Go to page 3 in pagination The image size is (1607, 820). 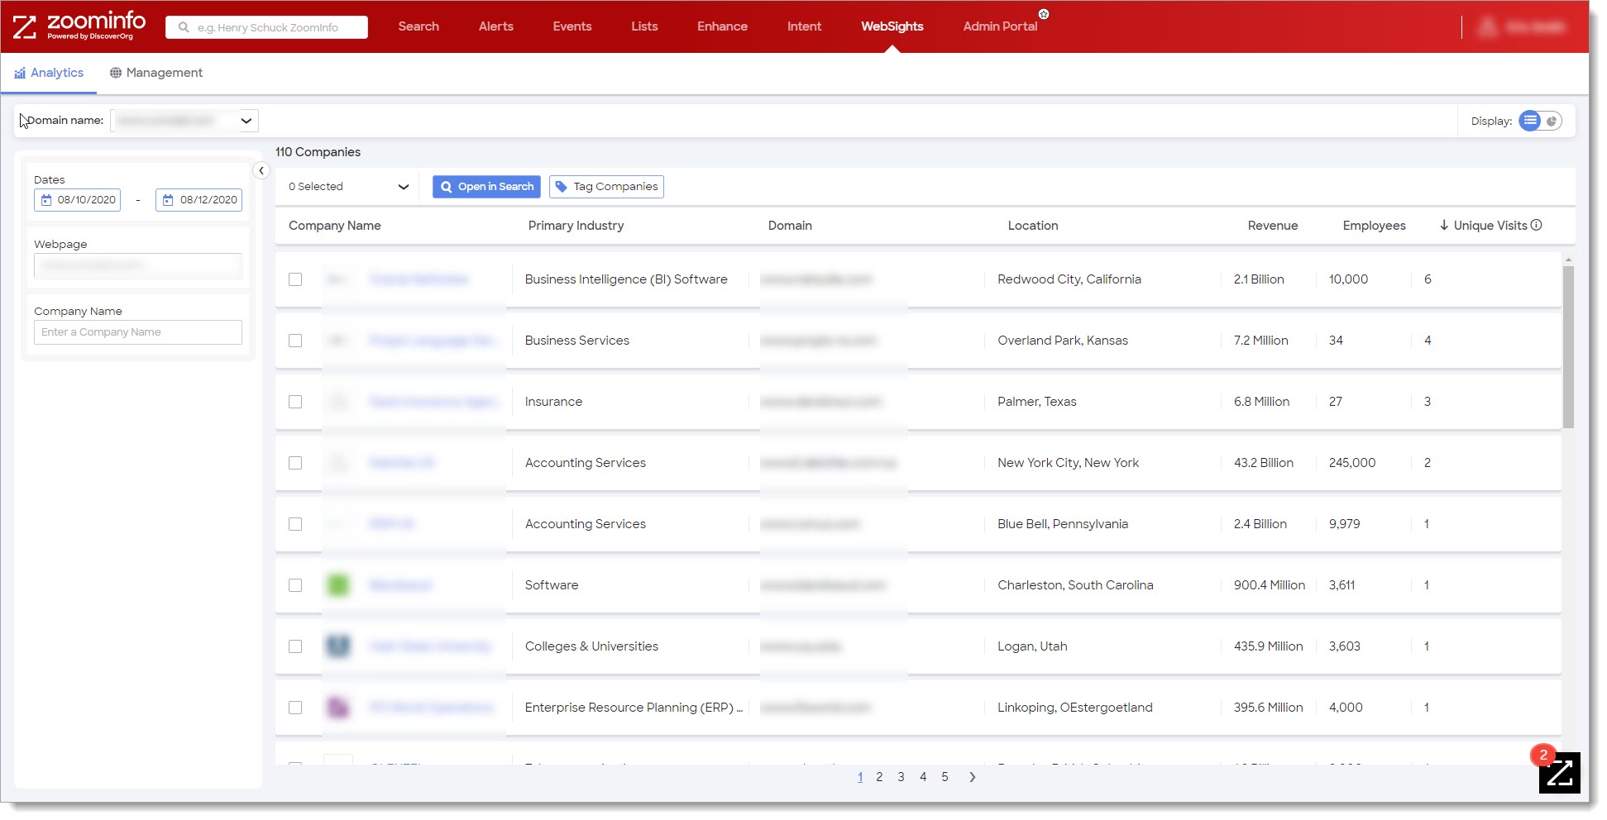point(901,777)
